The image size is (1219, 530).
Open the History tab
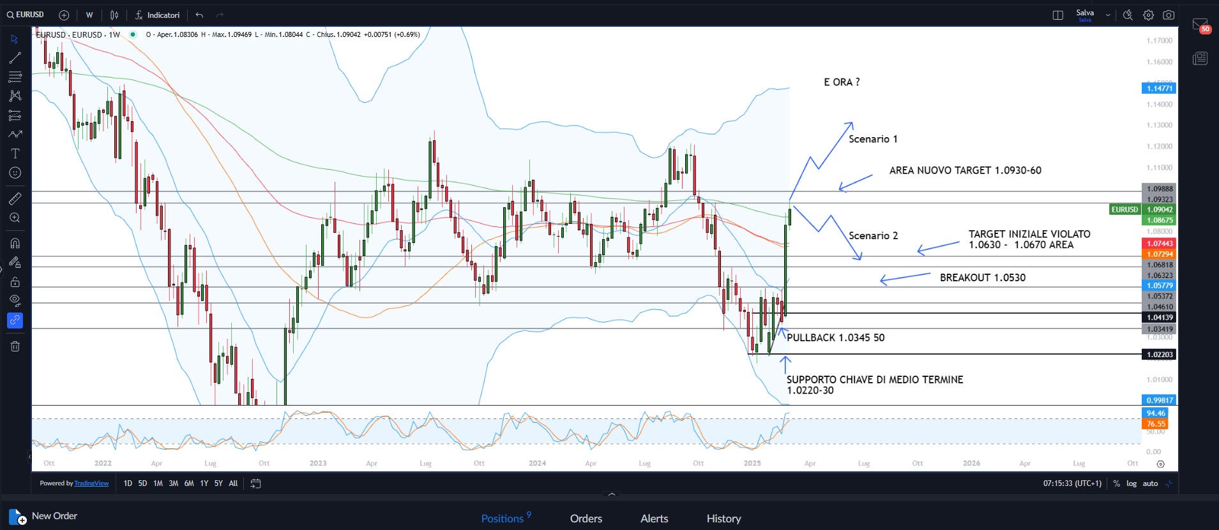coord(723,519)
